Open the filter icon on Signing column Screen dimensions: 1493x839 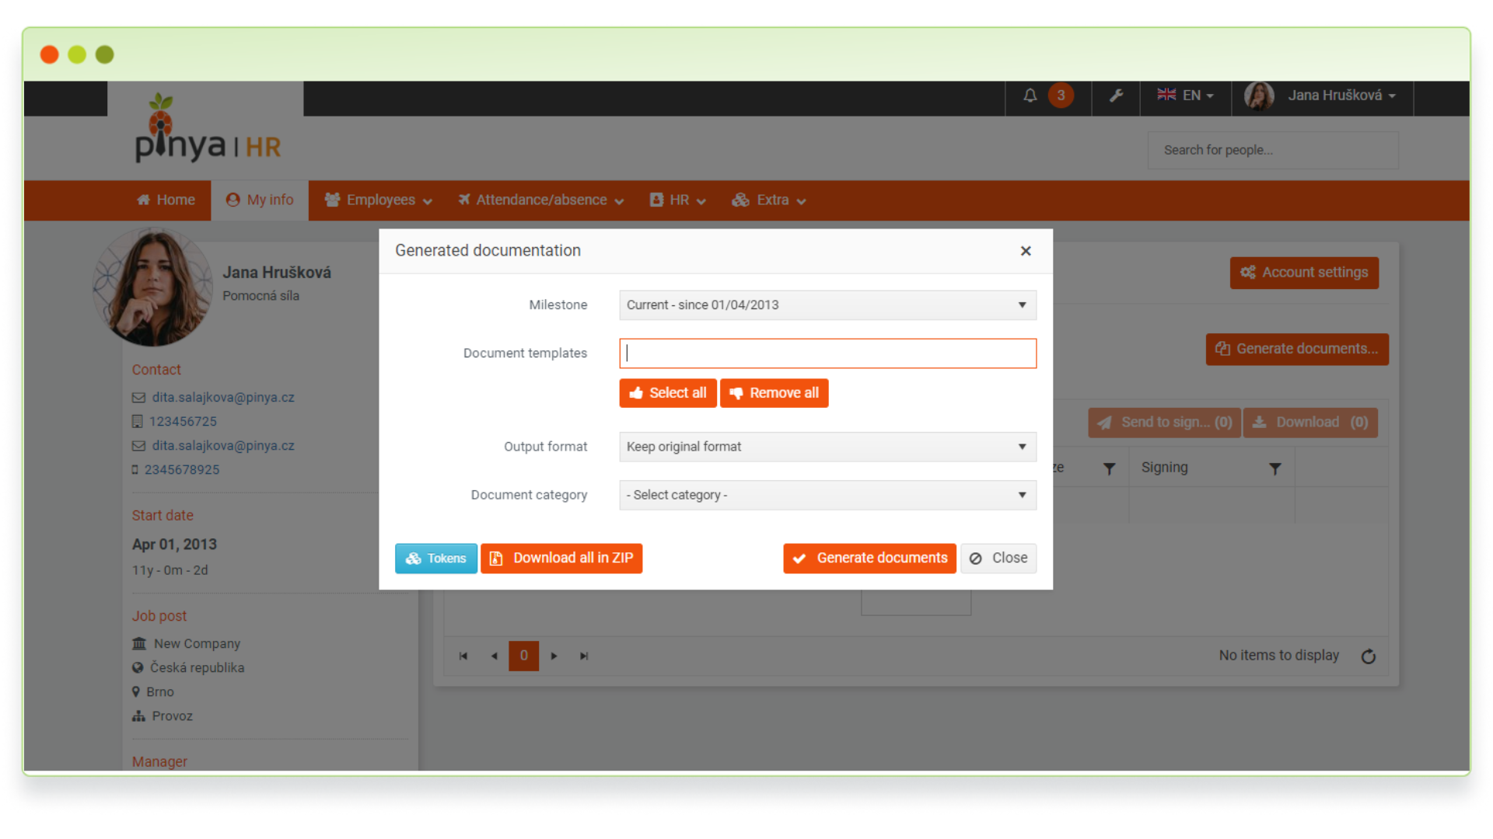(1274, 468)
